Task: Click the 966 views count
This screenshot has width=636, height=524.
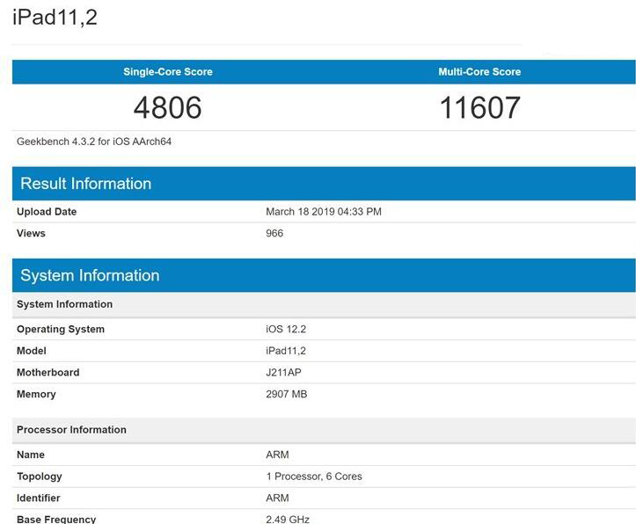Action: tap(274, 234)
